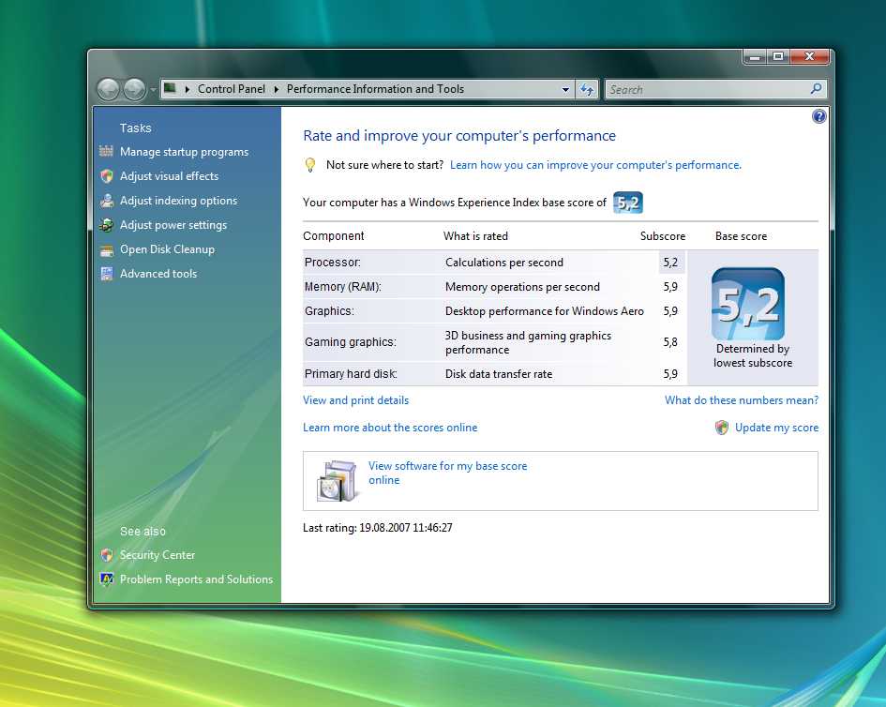This screenshot has height=707, width=886.
Task: Click the address bar computer icon
Action: pyautogui.click(x=170, y=88)
